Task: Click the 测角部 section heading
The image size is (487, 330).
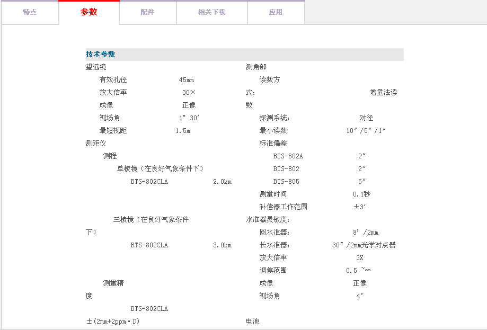Action: (x=256, y=67)
